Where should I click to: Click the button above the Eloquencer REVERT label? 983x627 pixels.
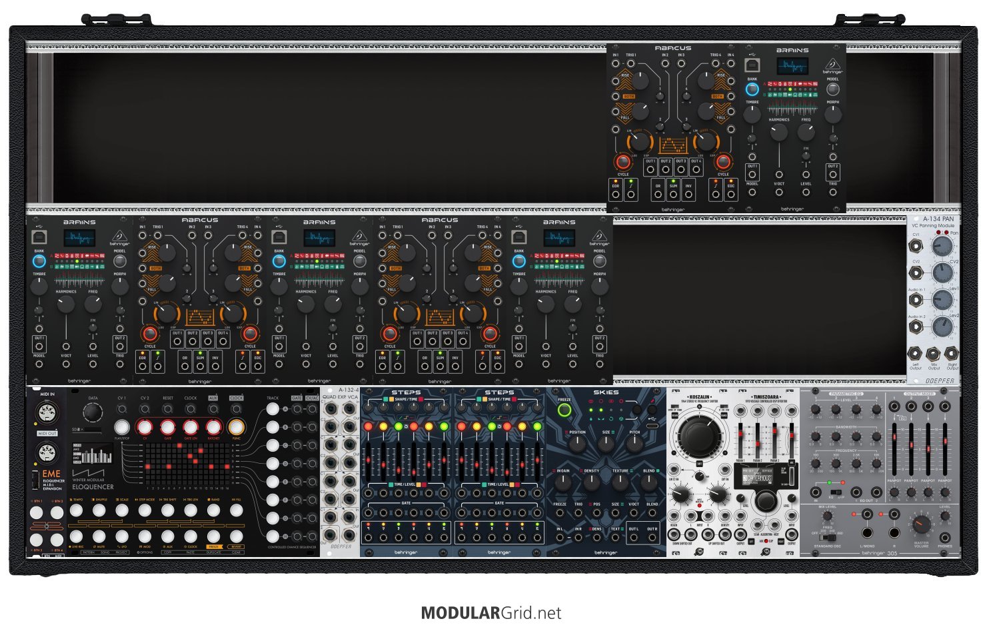236,536
